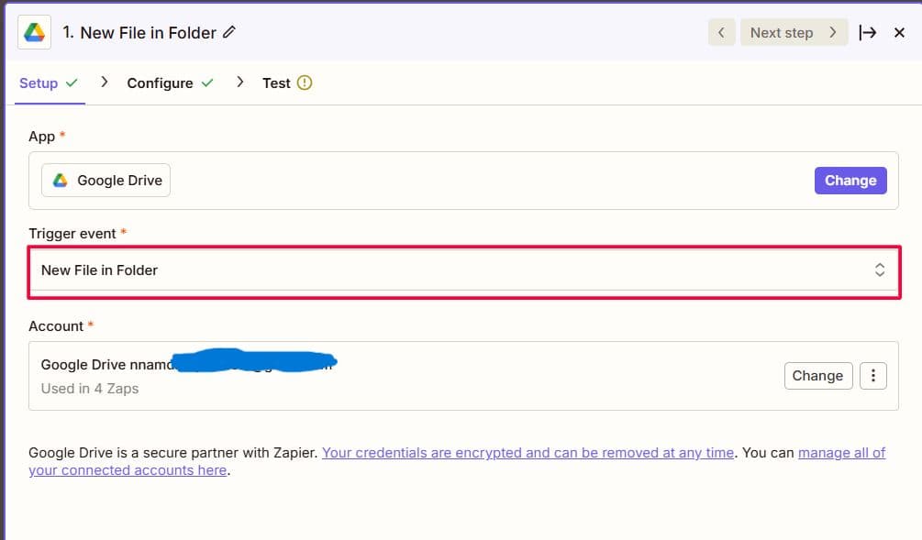Open the manage all connected accounts link

click(841, 452)
